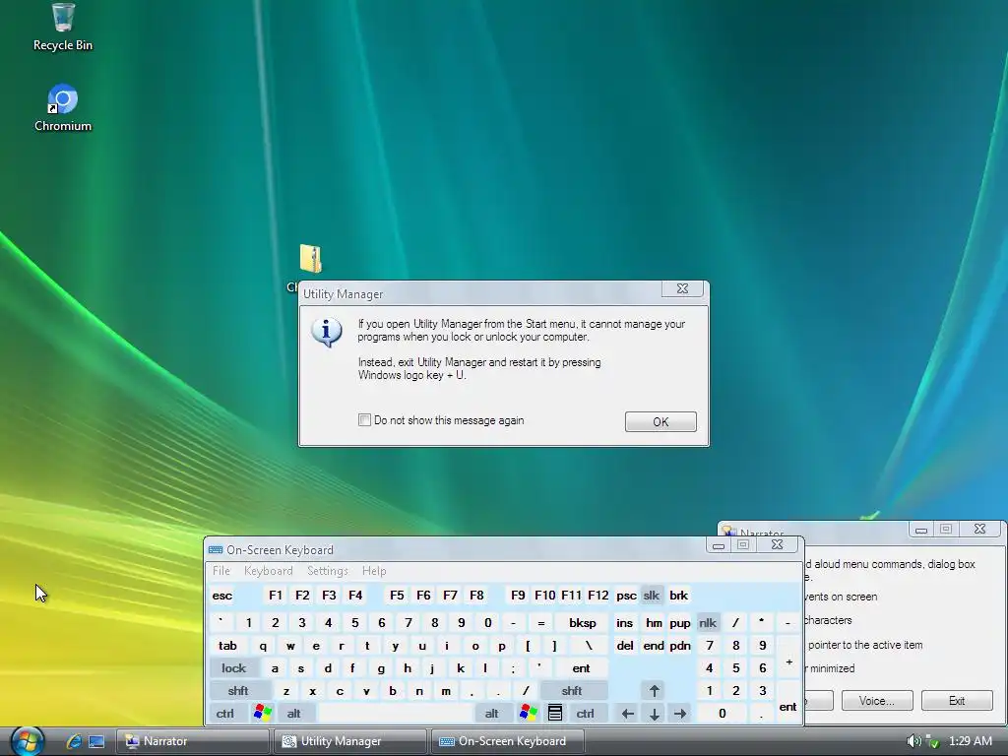Open the volume speaker tray icon
This screenshot has width=1008, height=756.
913,741
